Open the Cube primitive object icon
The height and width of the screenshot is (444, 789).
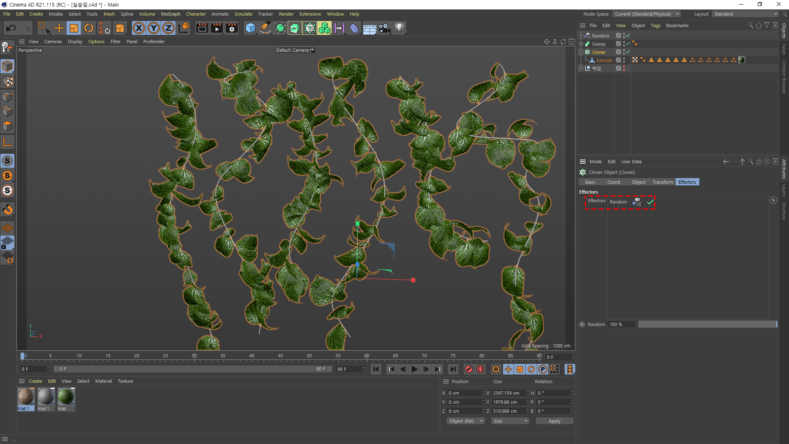250,28
